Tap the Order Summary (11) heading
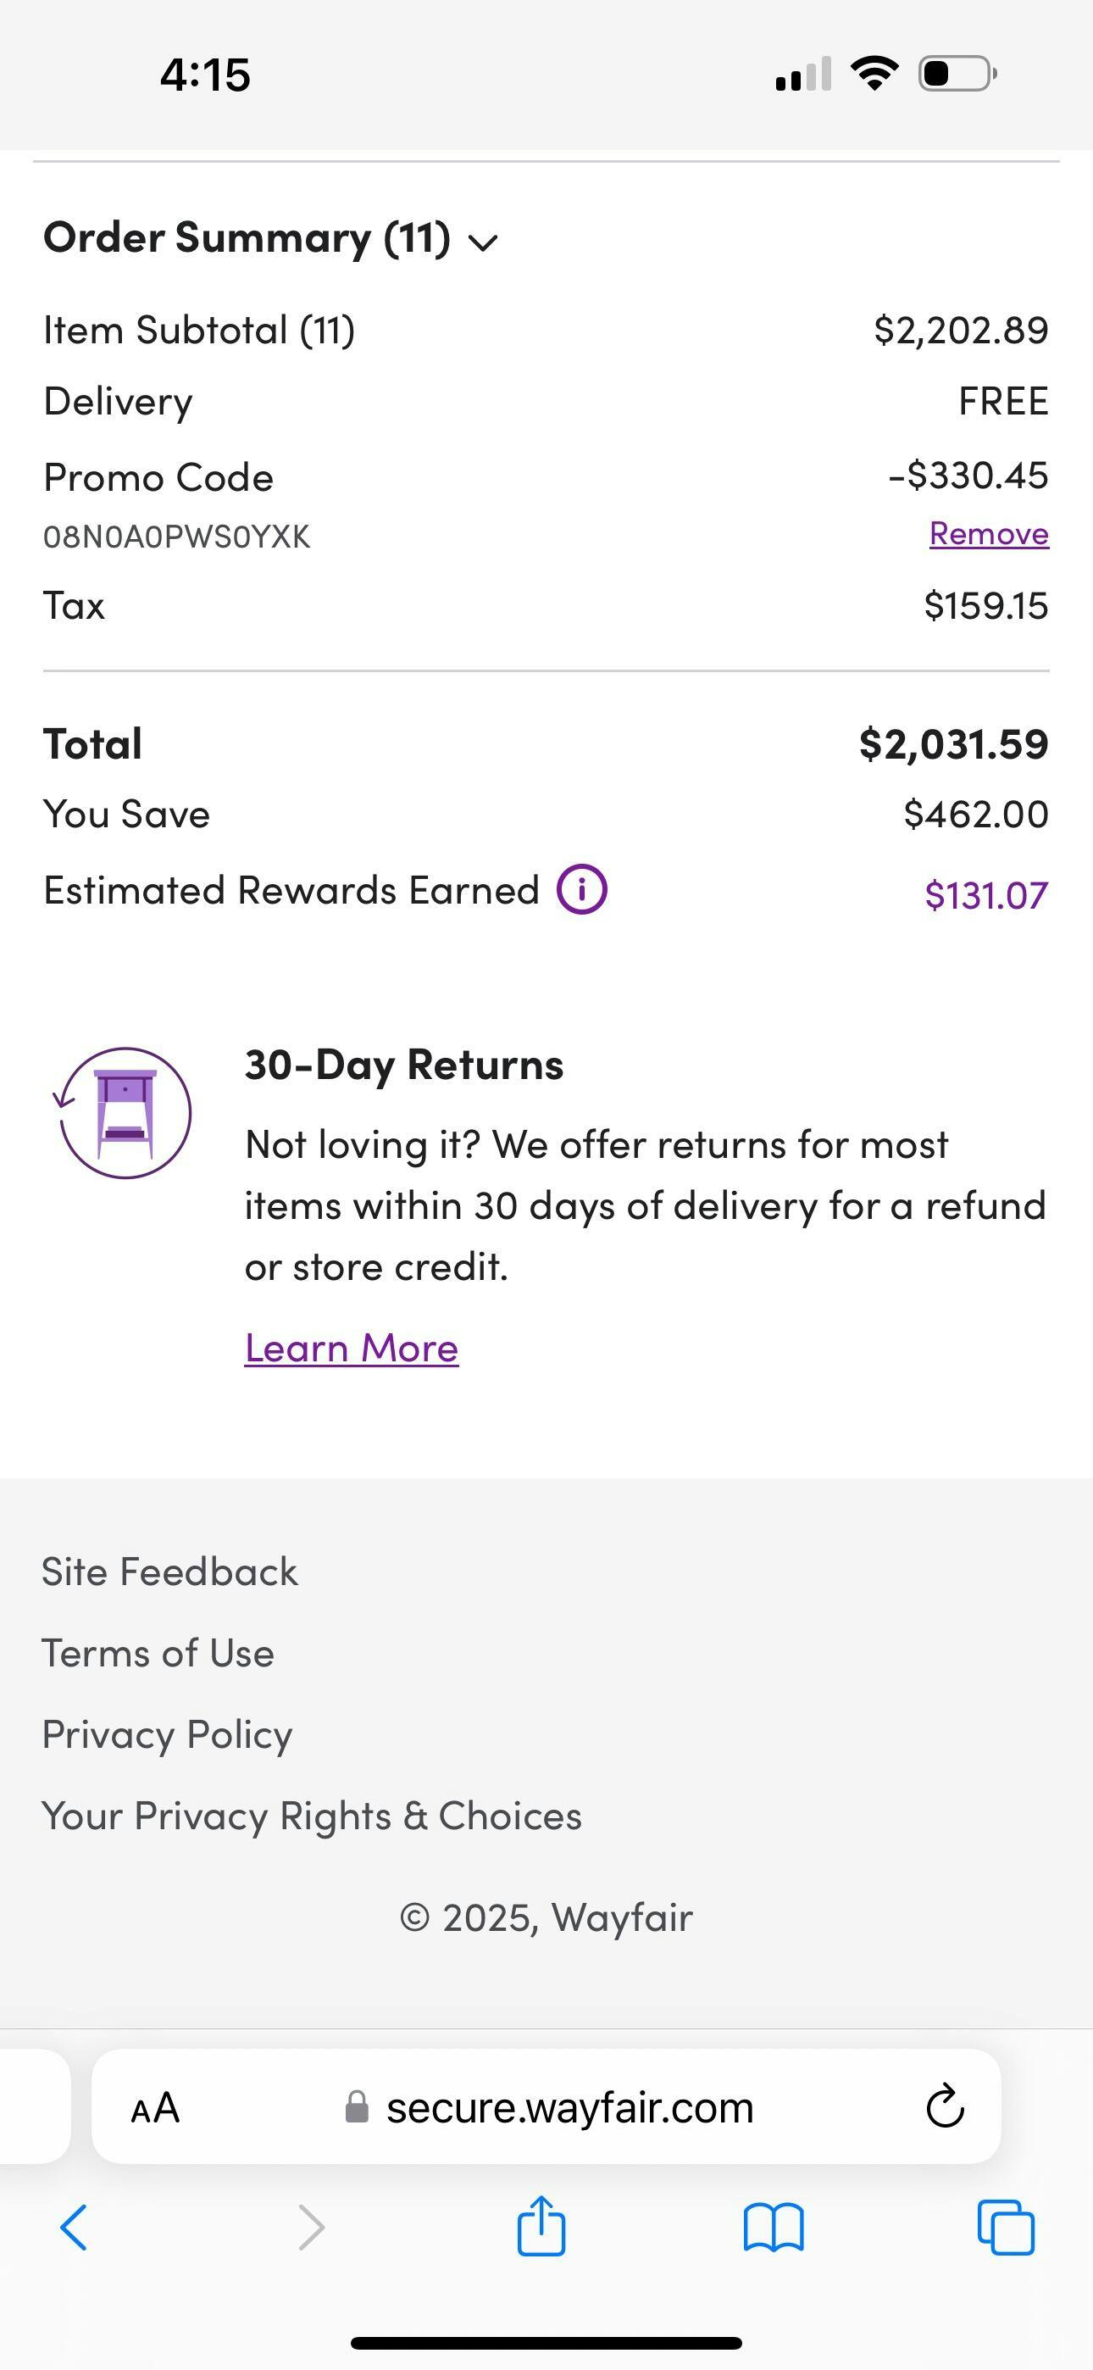The height and width of the screenshot is (2370, 1093). click(247, 237)
